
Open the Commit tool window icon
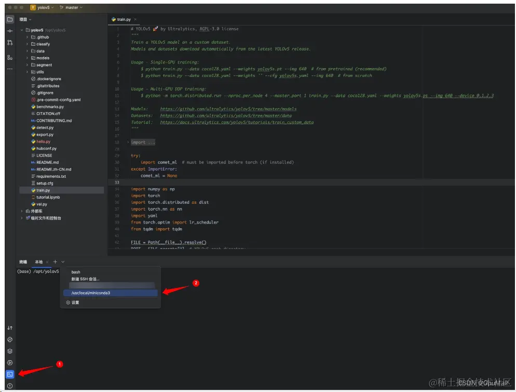pos(10,31)
